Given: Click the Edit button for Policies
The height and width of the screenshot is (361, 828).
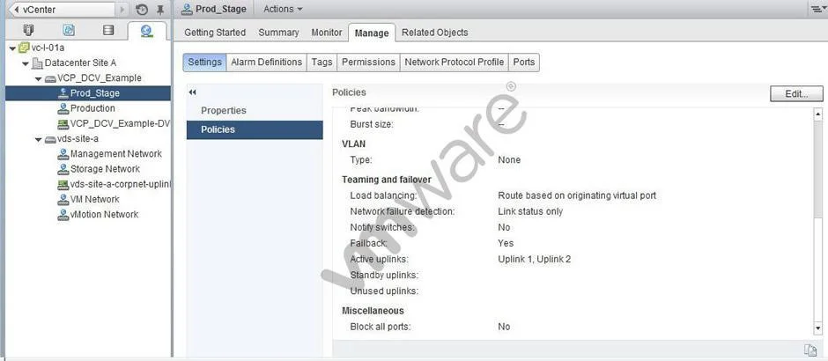Looking at the screenshot, I should click(x=796, y=93).
